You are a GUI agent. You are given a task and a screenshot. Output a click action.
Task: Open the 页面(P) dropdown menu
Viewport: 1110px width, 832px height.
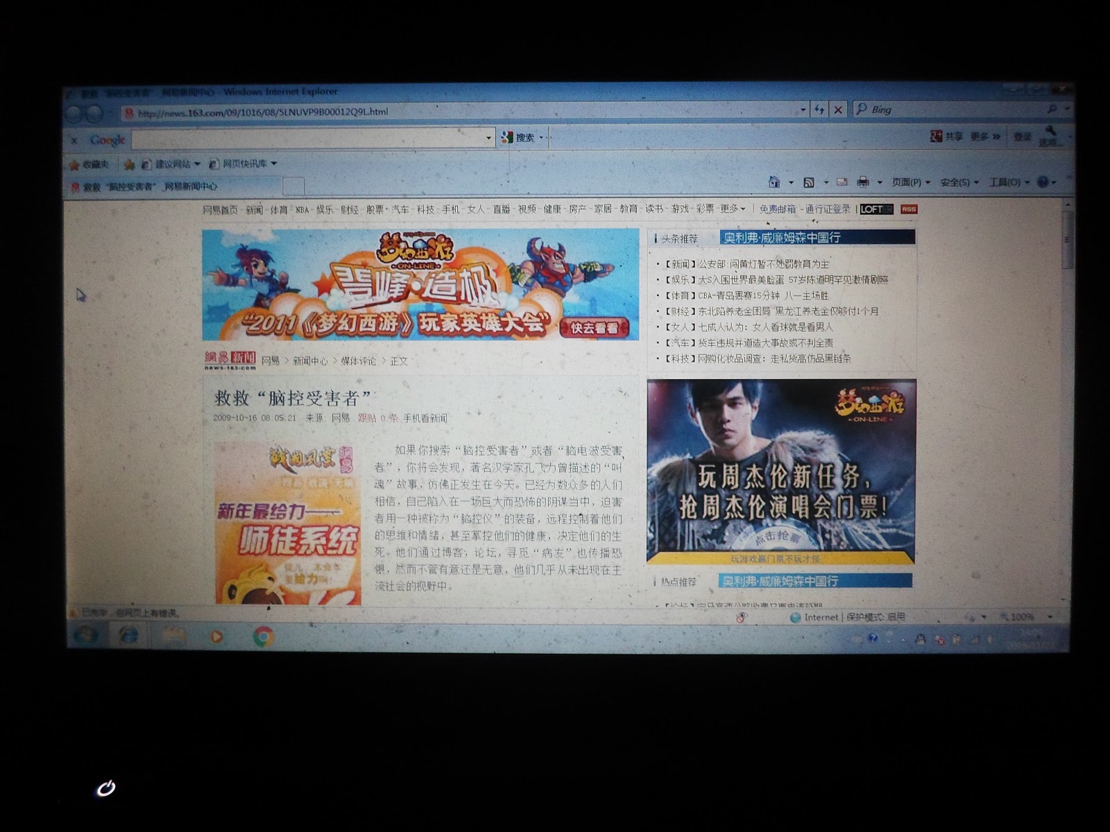(911, 182)
